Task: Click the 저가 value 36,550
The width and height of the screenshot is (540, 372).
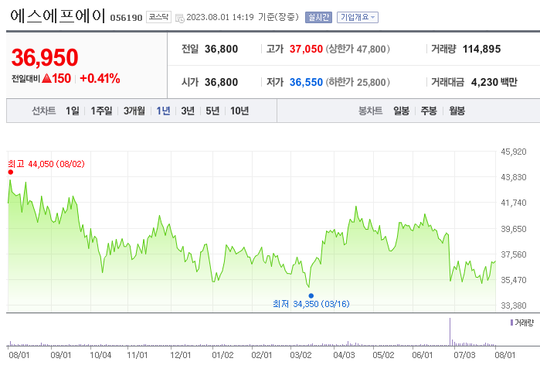Action: (306, 83)
